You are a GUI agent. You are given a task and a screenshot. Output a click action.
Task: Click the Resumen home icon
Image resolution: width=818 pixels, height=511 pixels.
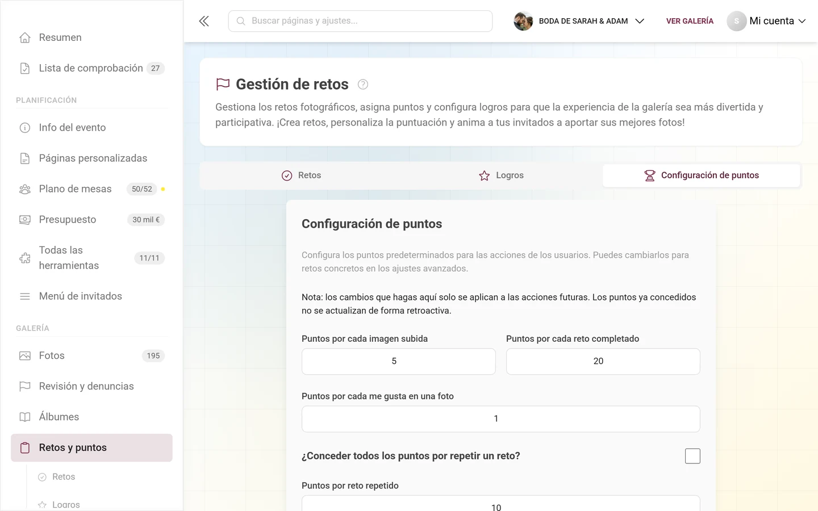pyautogui.click(x=25, y=37)
